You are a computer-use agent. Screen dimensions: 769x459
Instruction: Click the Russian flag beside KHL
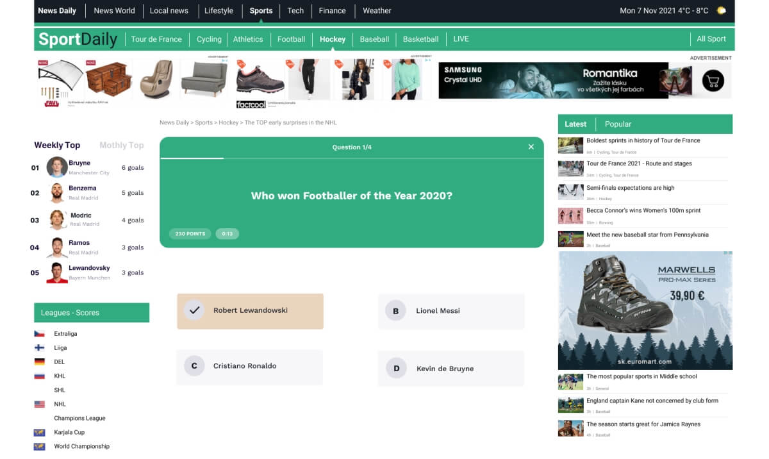click(x=40, y=376)
